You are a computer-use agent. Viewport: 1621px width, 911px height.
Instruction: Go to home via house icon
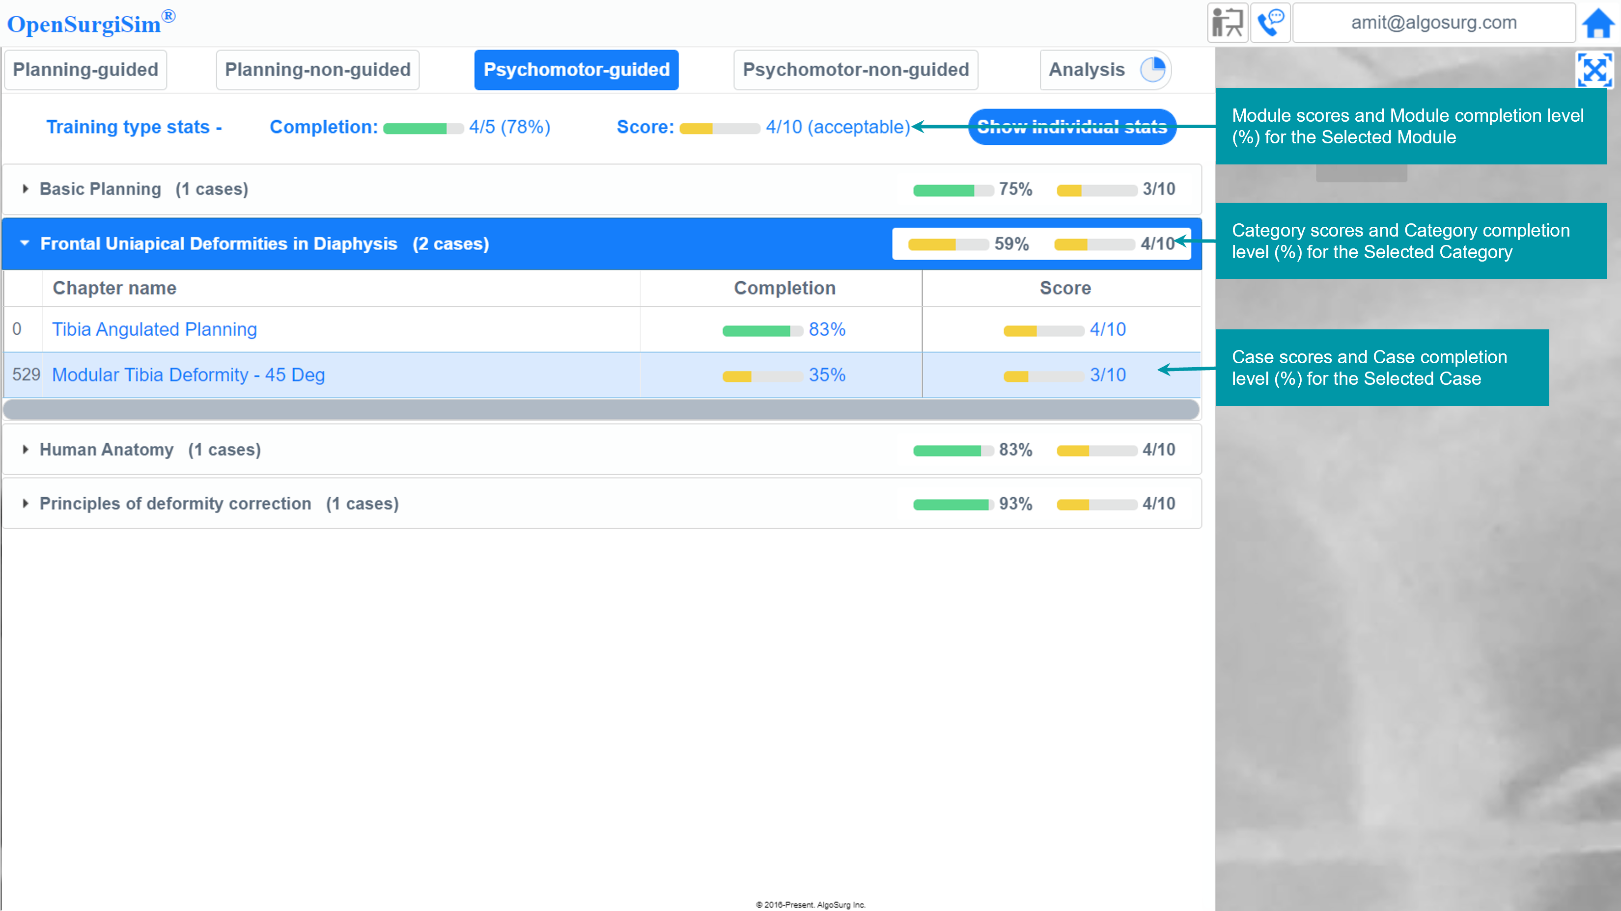click(x=1598, y=24)
